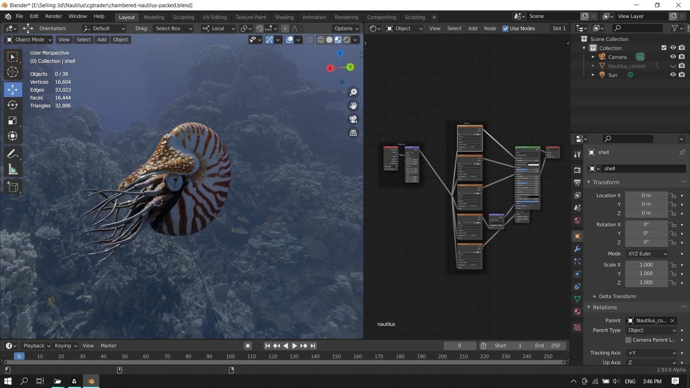The image size is (690, 388).
Task: Click the Scale X value field
Action: (646, 265)
